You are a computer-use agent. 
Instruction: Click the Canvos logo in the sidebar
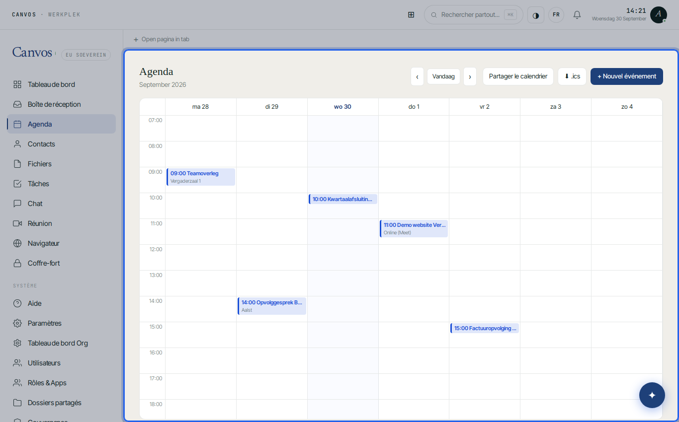[32, 52]
